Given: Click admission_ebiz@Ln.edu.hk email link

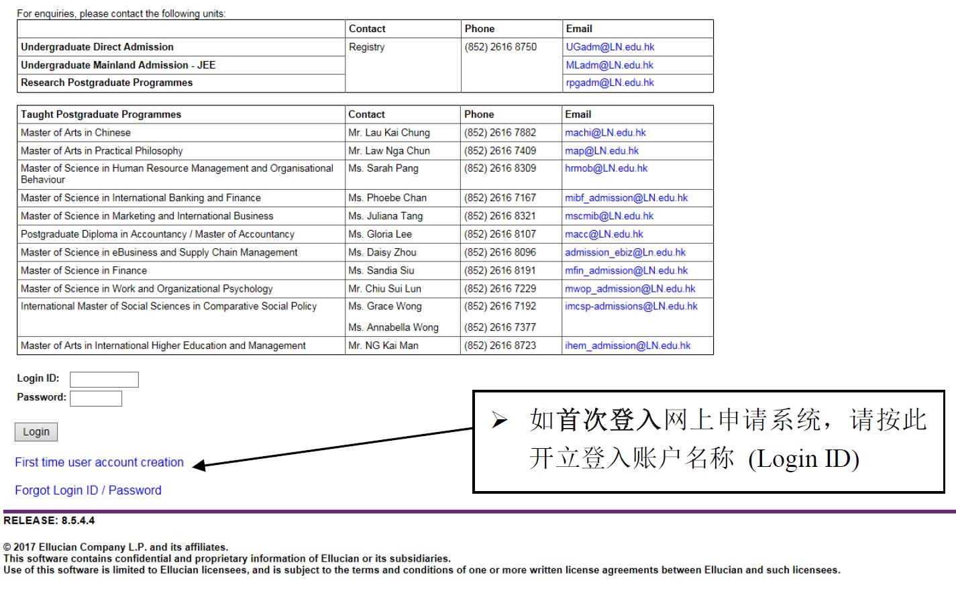Looking at the screenshot, I should 625,252.
